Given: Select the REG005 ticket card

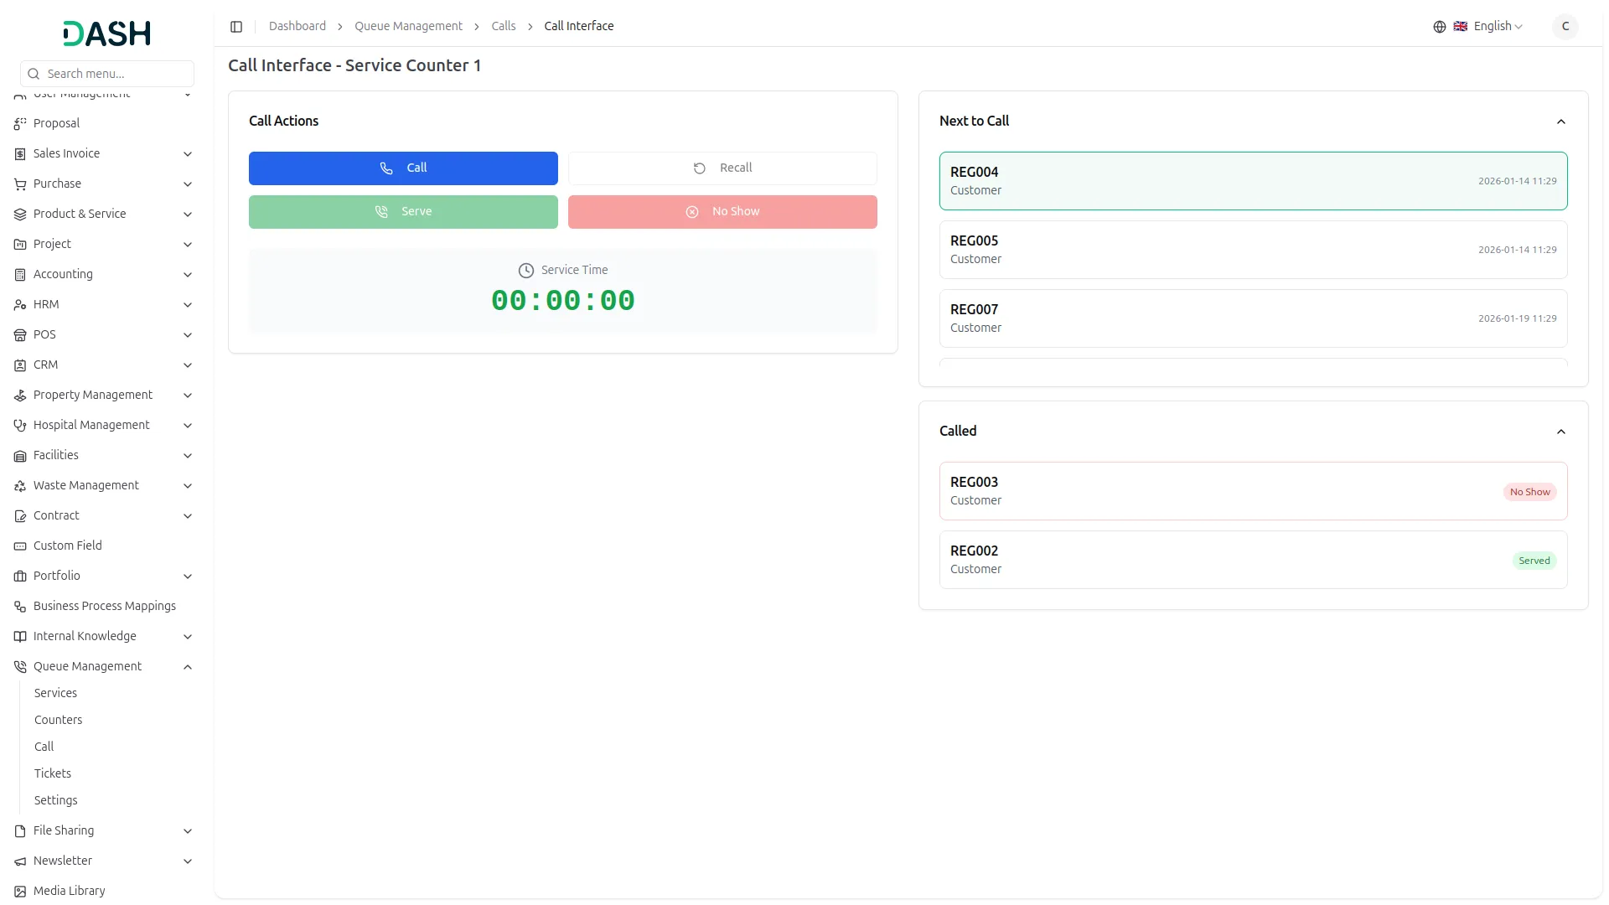Looking at the screenshot, I should (x=1253, y=250).
